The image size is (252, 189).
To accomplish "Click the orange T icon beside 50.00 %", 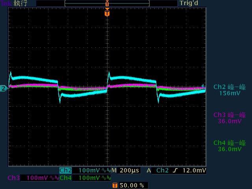I will point(115,185).
